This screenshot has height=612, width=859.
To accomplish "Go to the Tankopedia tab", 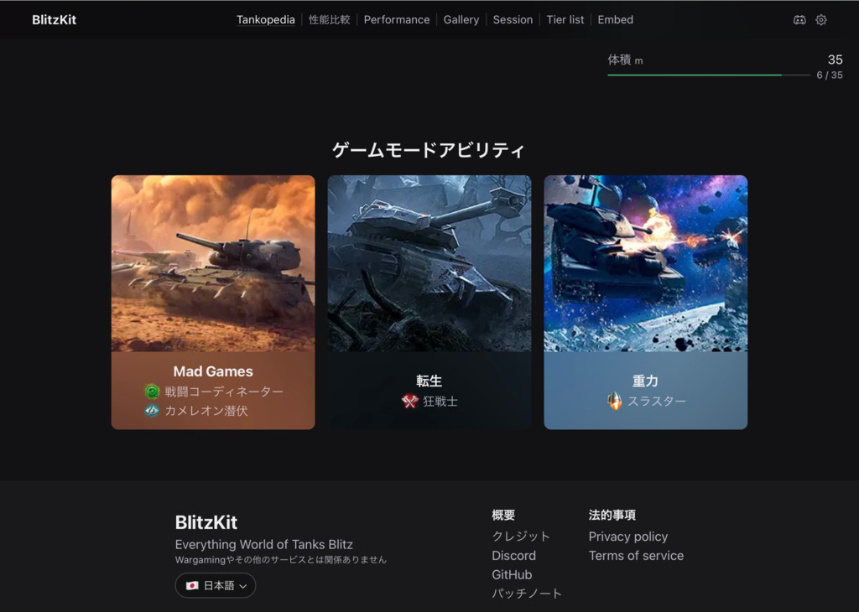I will point(266,20).
